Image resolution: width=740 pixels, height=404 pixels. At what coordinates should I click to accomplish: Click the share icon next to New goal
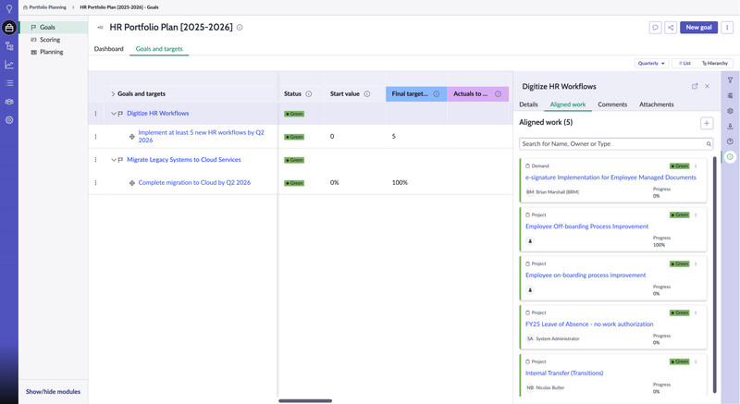pos(671,28)
